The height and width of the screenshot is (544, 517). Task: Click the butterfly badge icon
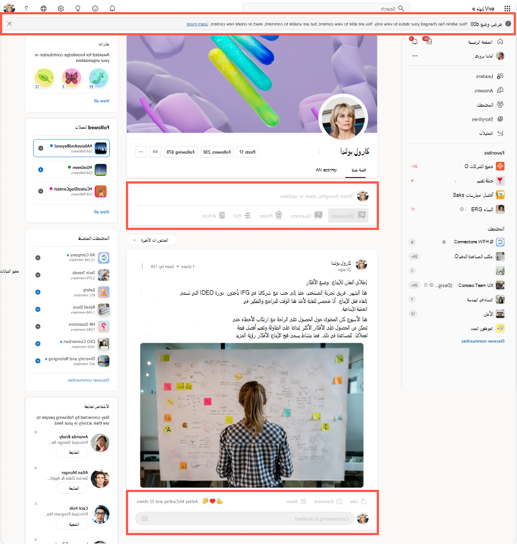[x=71, y=78]
